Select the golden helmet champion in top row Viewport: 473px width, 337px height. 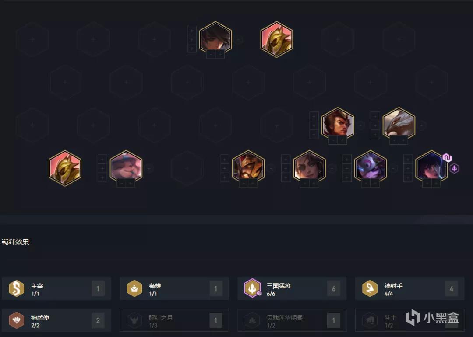[x=277, y=39]
